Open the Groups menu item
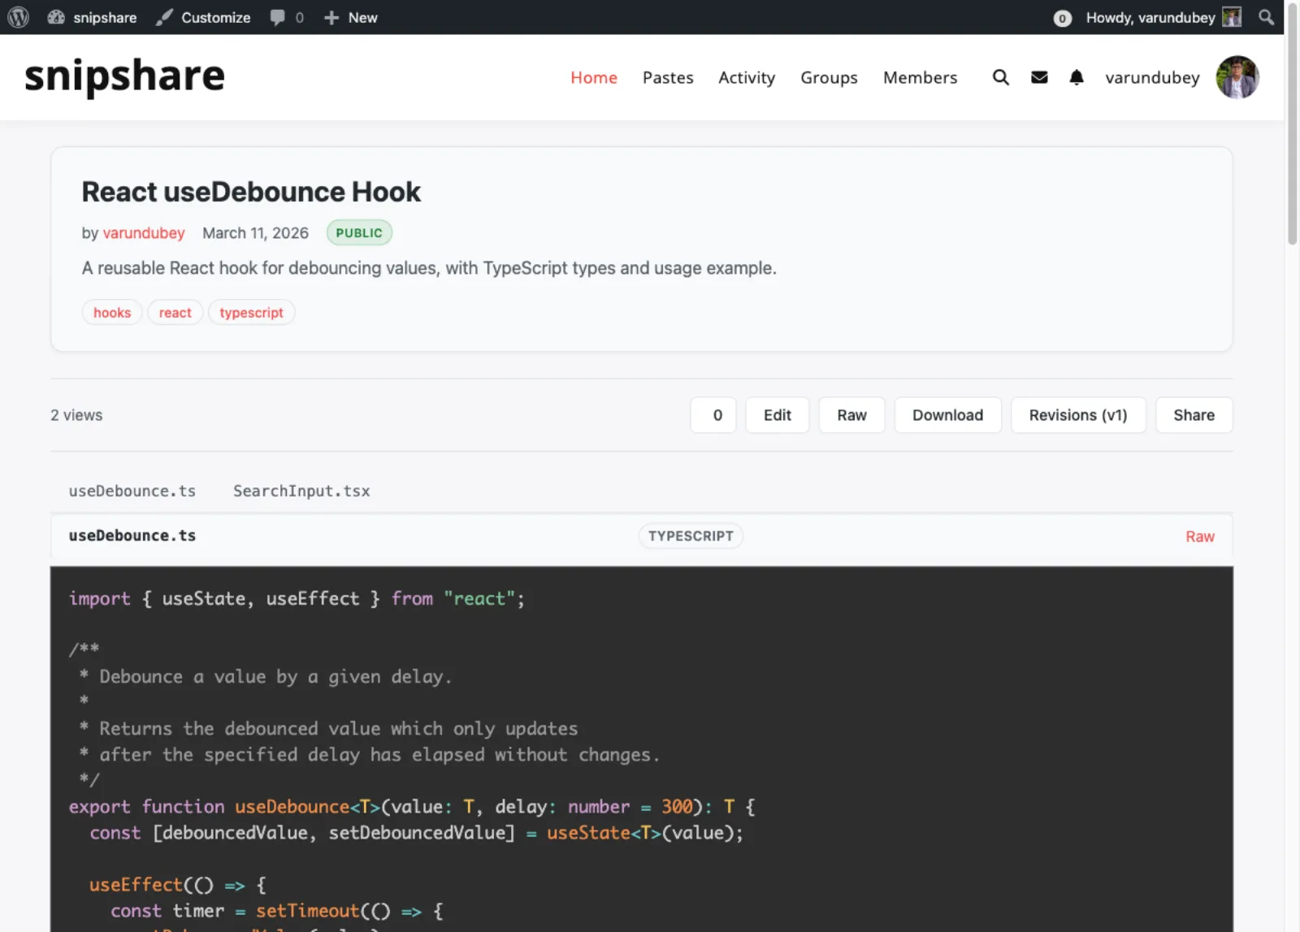This screenshot has width=1300, height=932. [829, 77]
